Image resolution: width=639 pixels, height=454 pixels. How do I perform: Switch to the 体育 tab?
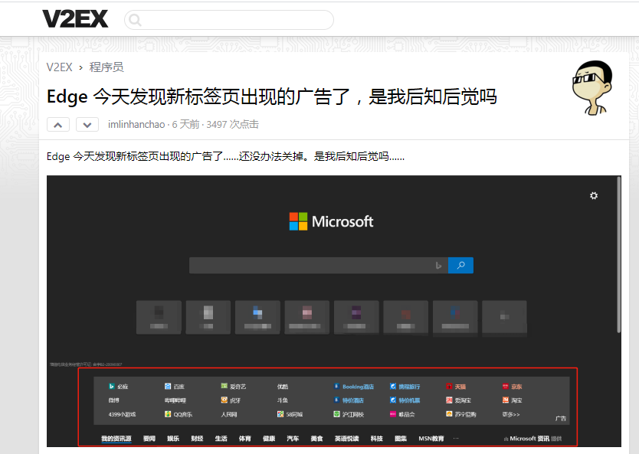tap(245, 439)
